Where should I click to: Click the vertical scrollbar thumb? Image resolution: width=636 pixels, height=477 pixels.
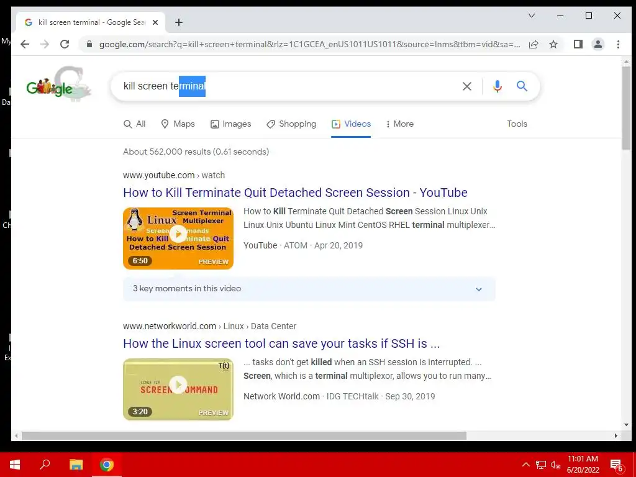click(626, 107)
